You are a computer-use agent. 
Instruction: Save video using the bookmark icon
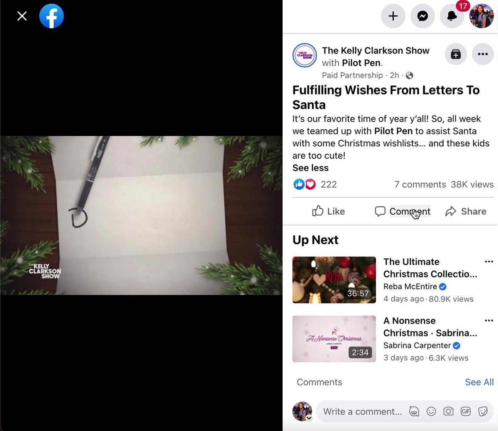pos(456,54)
